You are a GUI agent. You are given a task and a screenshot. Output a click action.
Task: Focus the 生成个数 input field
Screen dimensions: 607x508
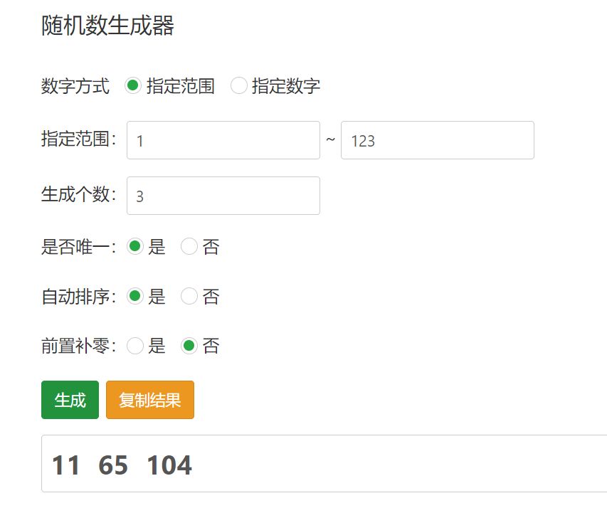click(x=223, y=196)
